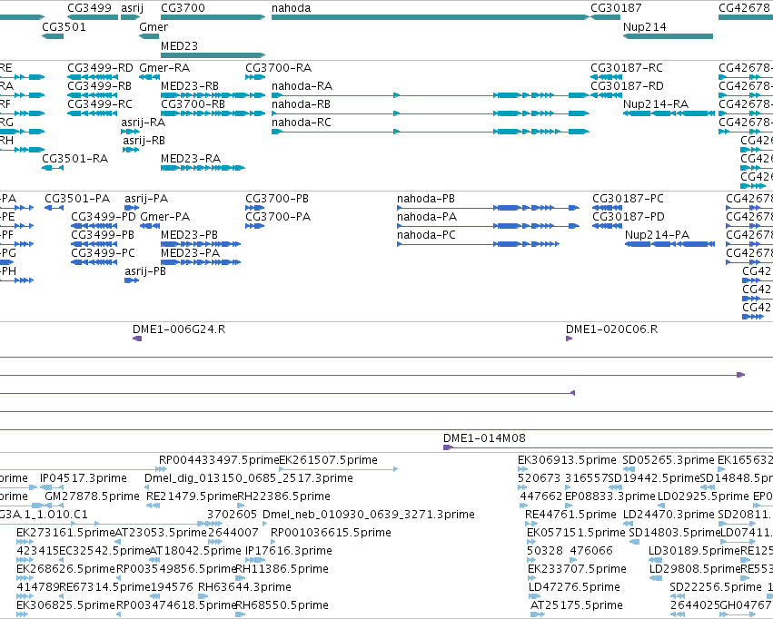The height and width of the screenshot is (619, 773).
Task: Select the CG3501 gene label
Action: click(64, 27)
